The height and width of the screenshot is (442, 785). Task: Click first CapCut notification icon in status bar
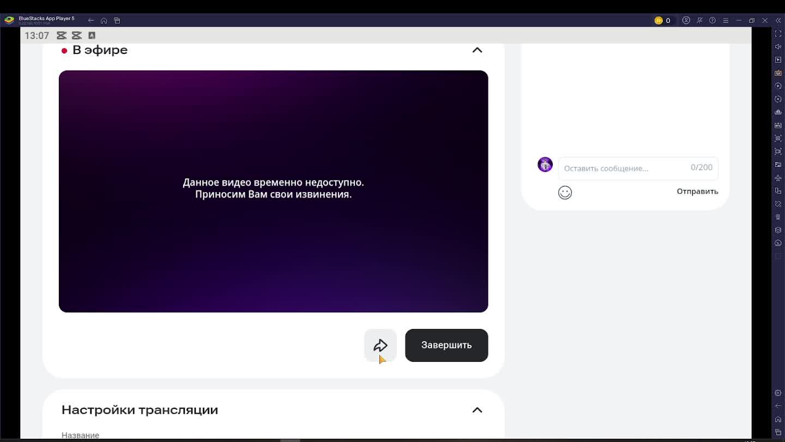click(62, 35)
